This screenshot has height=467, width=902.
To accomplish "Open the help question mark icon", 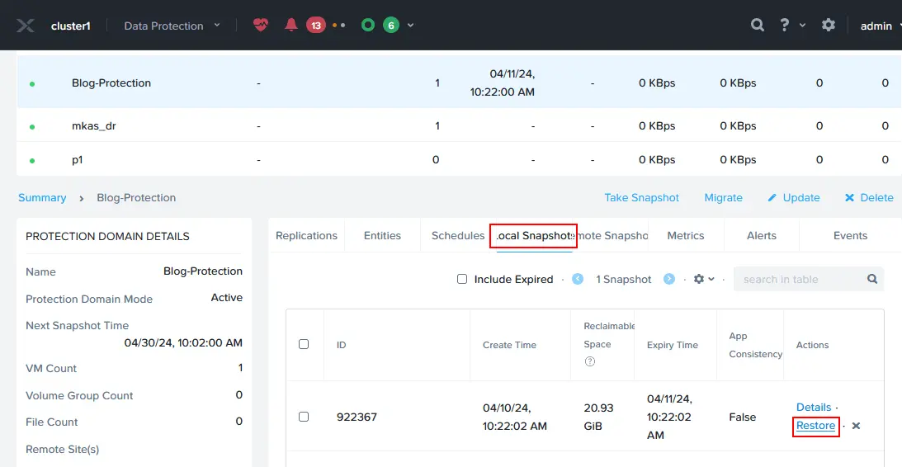I will click(784, 25).
